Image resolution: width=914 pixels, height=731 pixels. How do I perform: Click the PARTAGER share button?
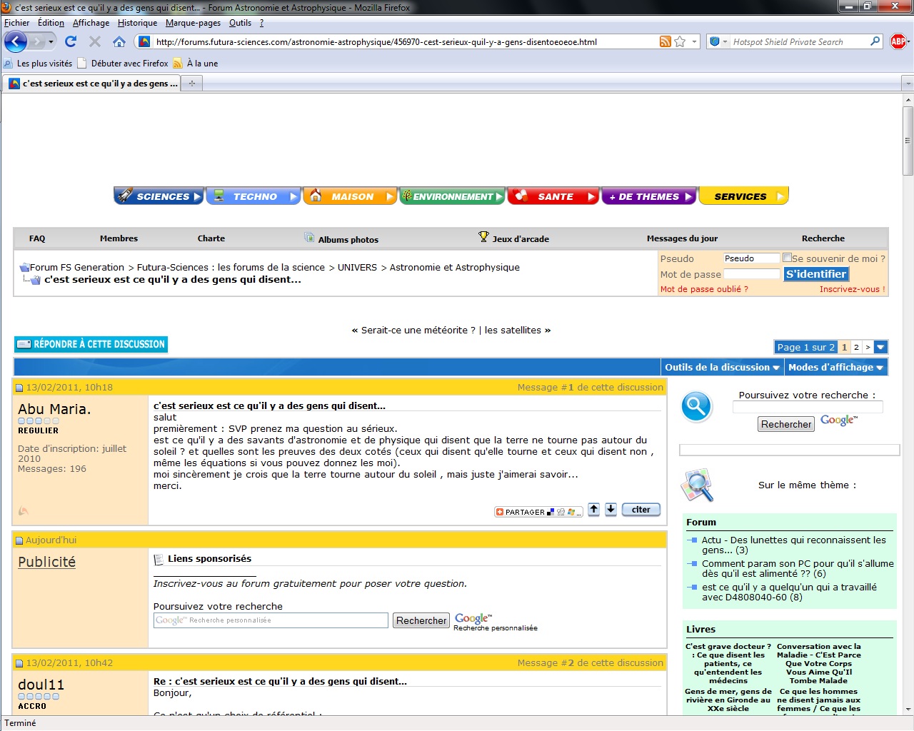(x=538, y=512)
